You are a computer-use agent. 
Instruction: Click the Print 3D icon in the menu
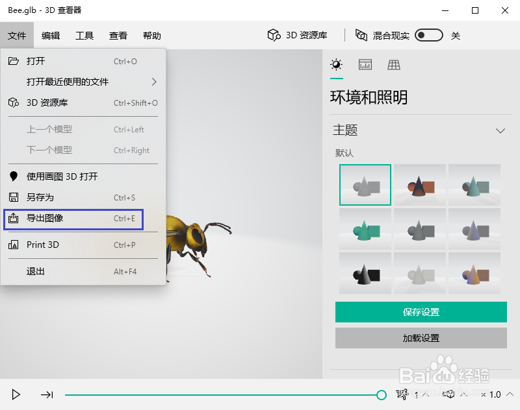tap(13, 245)
